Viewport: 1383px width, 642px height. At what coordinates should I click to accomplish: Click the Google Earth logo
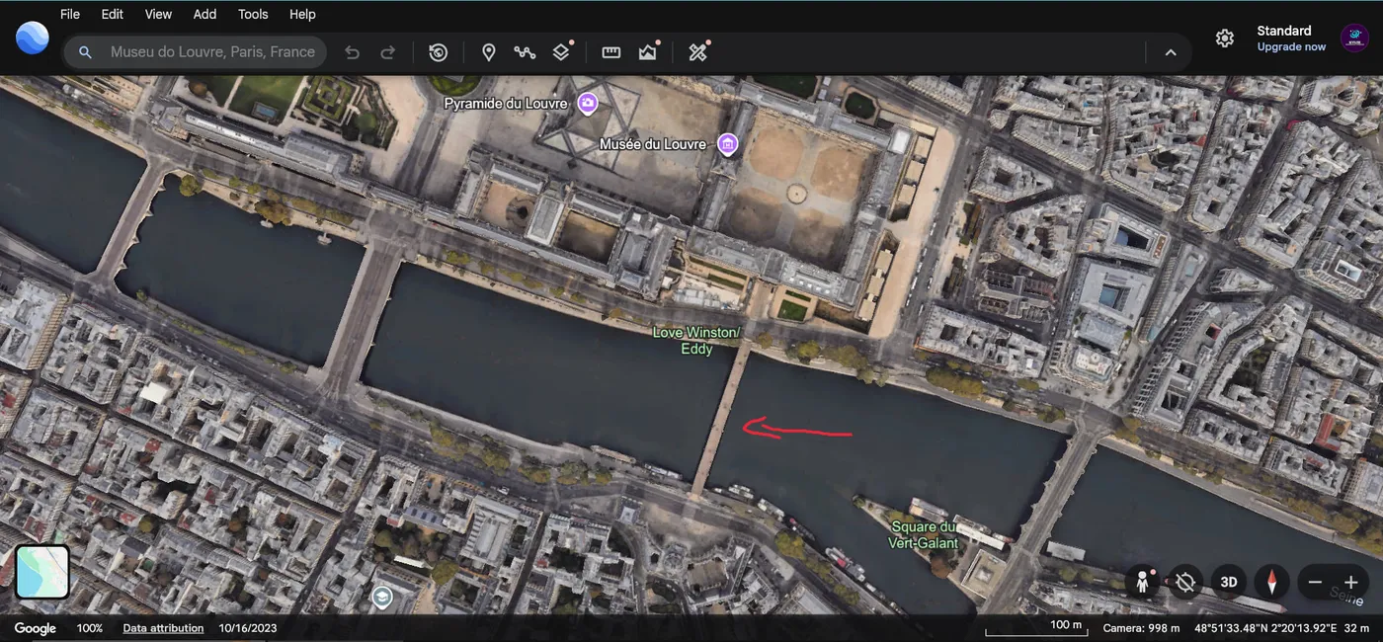(33, 38)
